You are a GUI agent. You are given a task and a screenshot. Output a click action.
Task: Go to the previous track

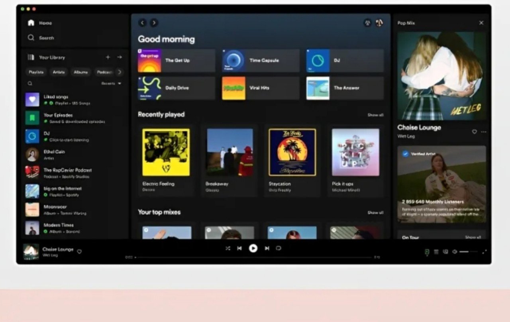click(239, 248)
